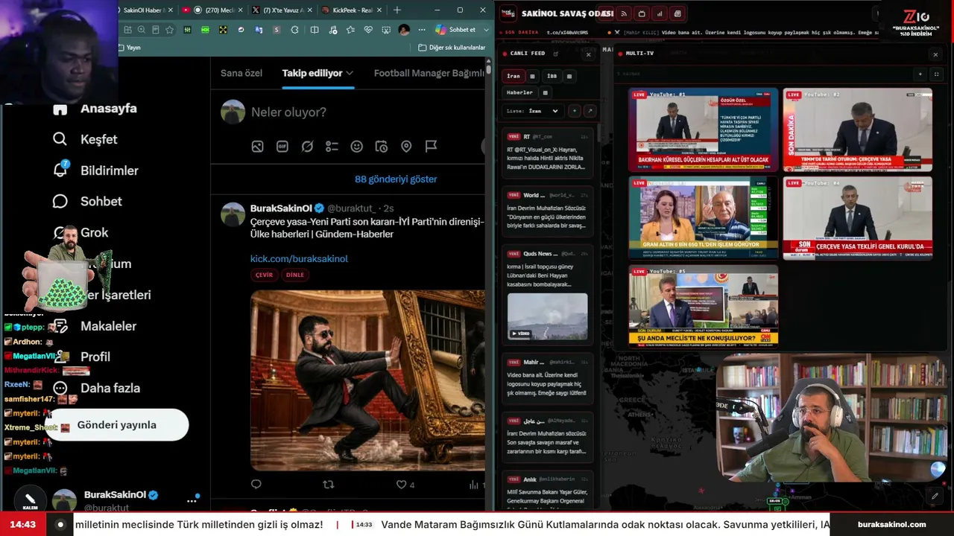Screen dimensions: 954x536
Task: Switch to the KickPeek browser tab
Action: pyautogui.click(x=350, y=10)
